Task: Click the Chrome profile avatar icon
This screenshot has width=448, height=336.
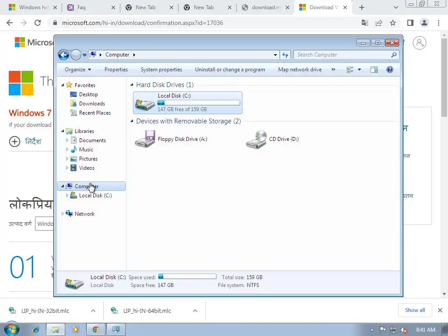Action: (x=424, y=23)
